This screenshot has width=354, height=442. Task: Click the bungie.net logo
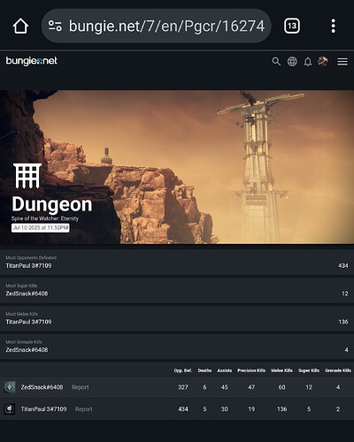[x=32, y=61]
